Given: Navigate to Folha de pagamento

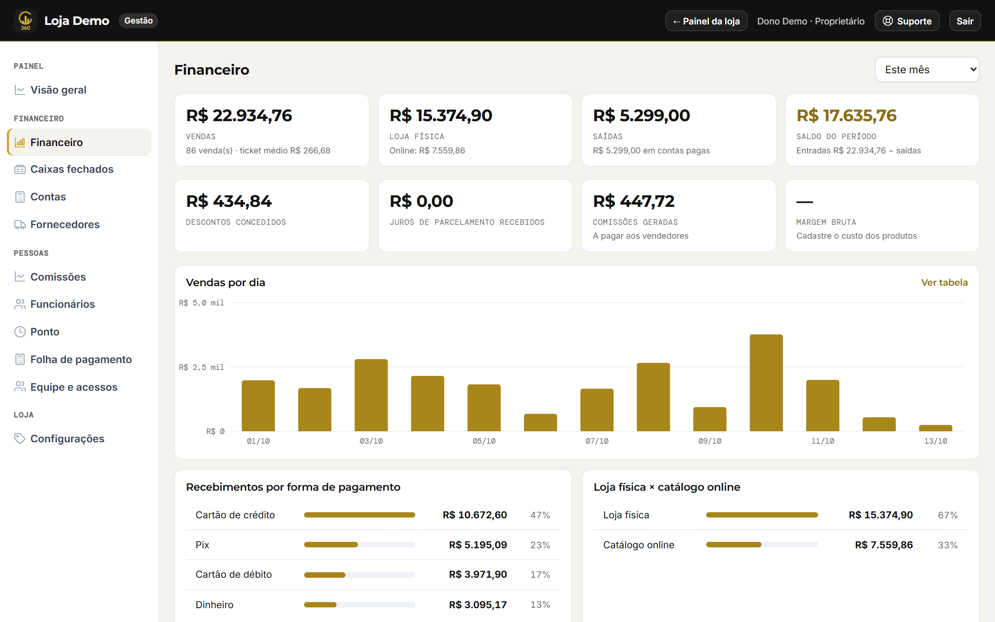Looking at the screenshot, I should [79, 359].
